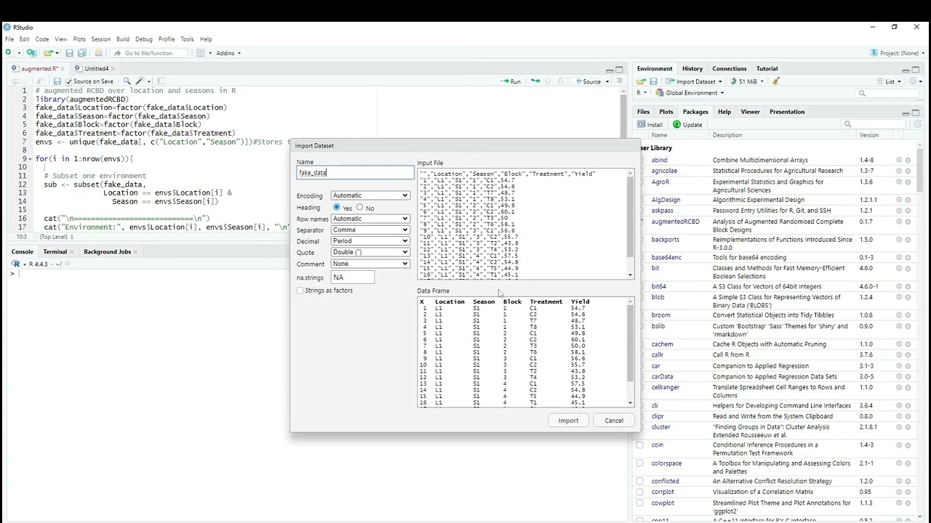Image resolution: width=931 pixels, height=523 pixels.
Task: Re-run previous code region icon
Action: click(x=536, y=81)
